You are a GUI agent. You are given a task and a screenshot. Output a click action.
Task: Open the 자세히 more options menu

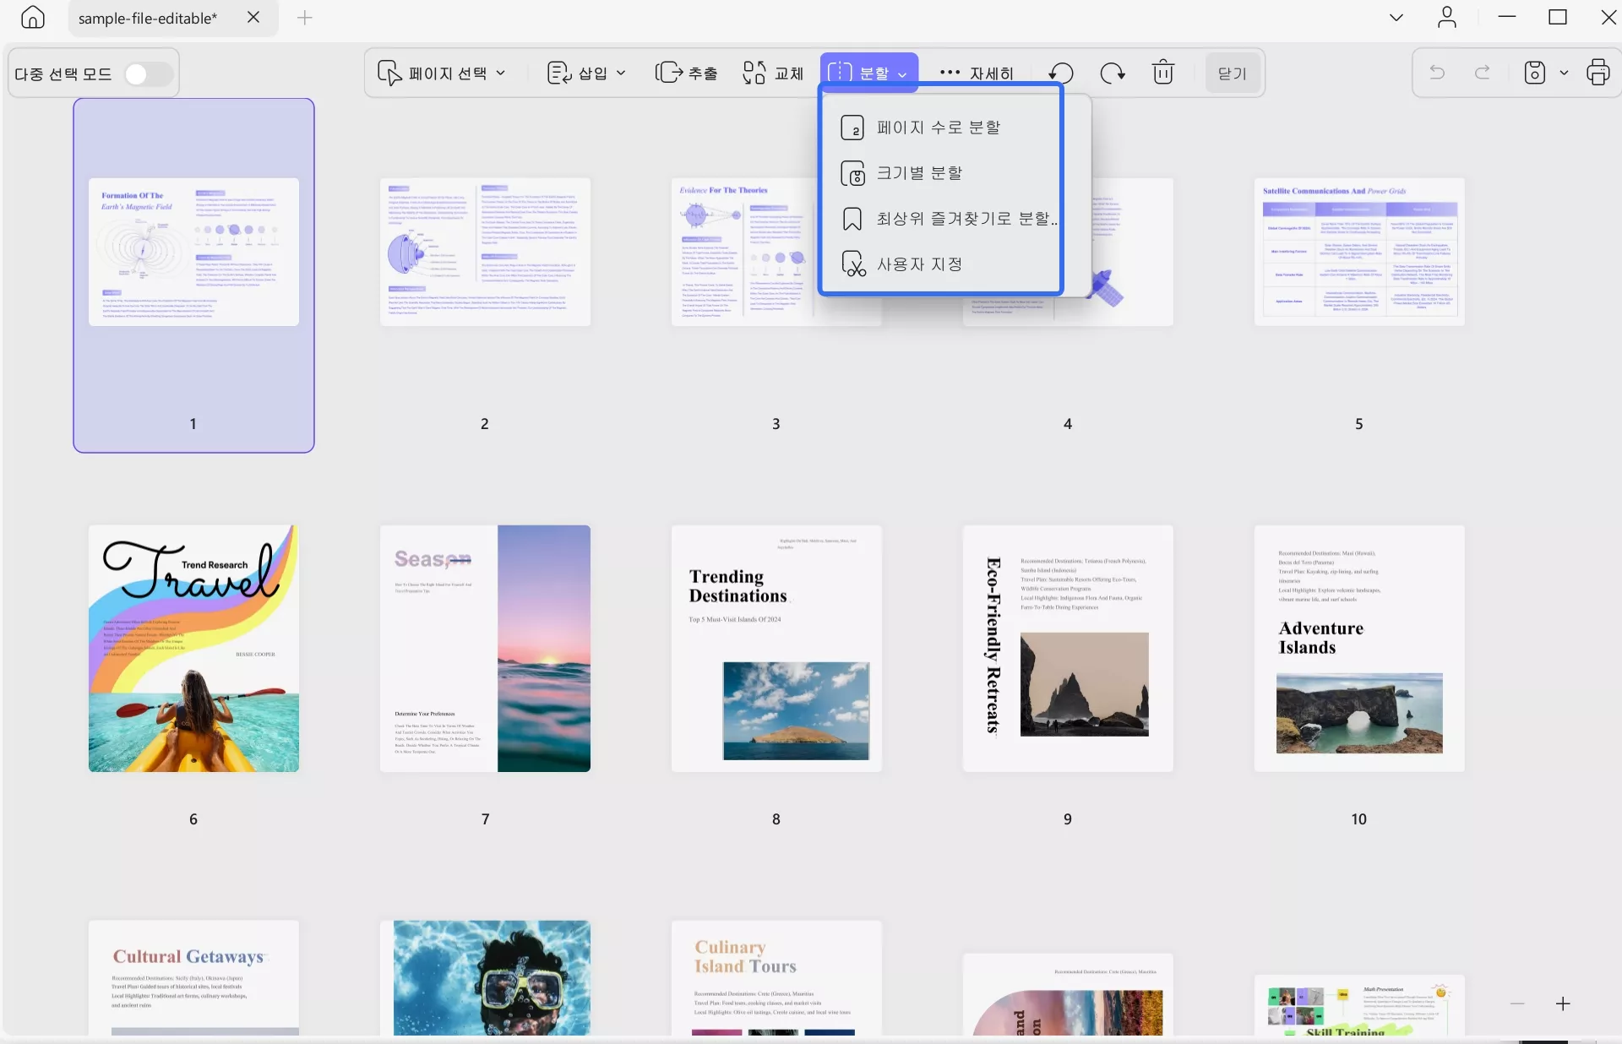[977, 73]
